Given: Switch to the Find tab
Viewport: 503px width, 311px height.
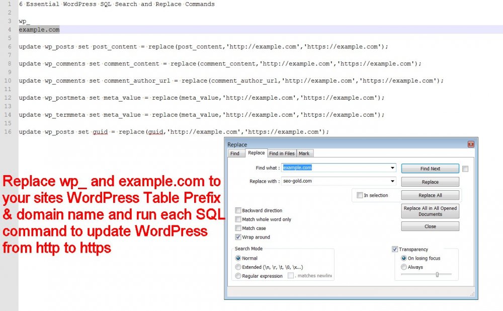Looking at the screenshot, I should click(236, 153).
